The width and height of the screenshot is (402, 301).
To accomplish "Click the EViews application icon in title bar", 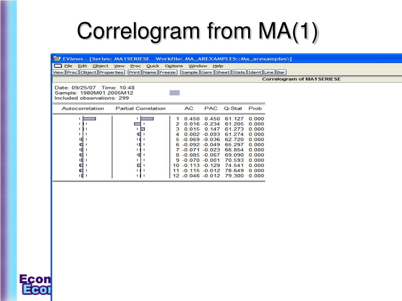I will [x=57, y=59].
